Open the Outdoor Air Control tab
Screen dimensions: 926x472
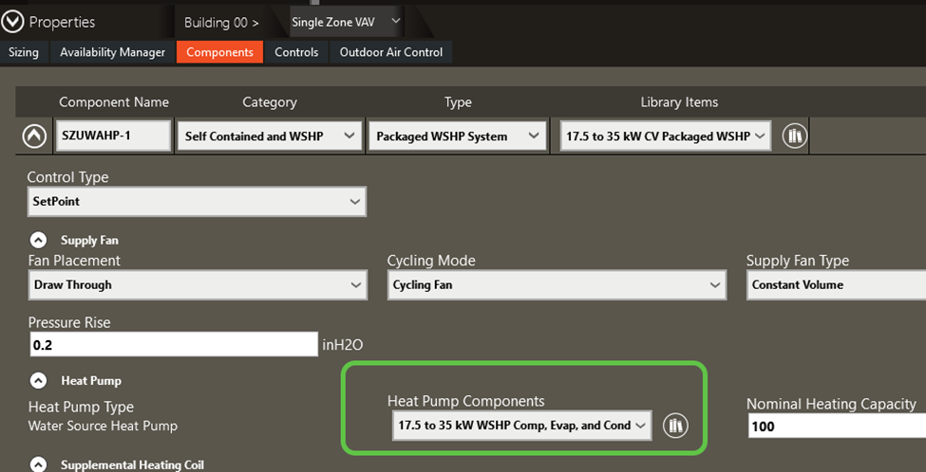coord(390,52)
